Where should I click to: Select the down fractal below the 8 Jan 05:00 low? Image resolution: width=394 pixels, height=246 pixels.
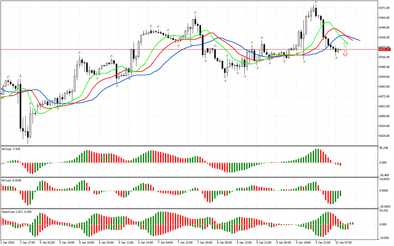[x=225, y=80]
